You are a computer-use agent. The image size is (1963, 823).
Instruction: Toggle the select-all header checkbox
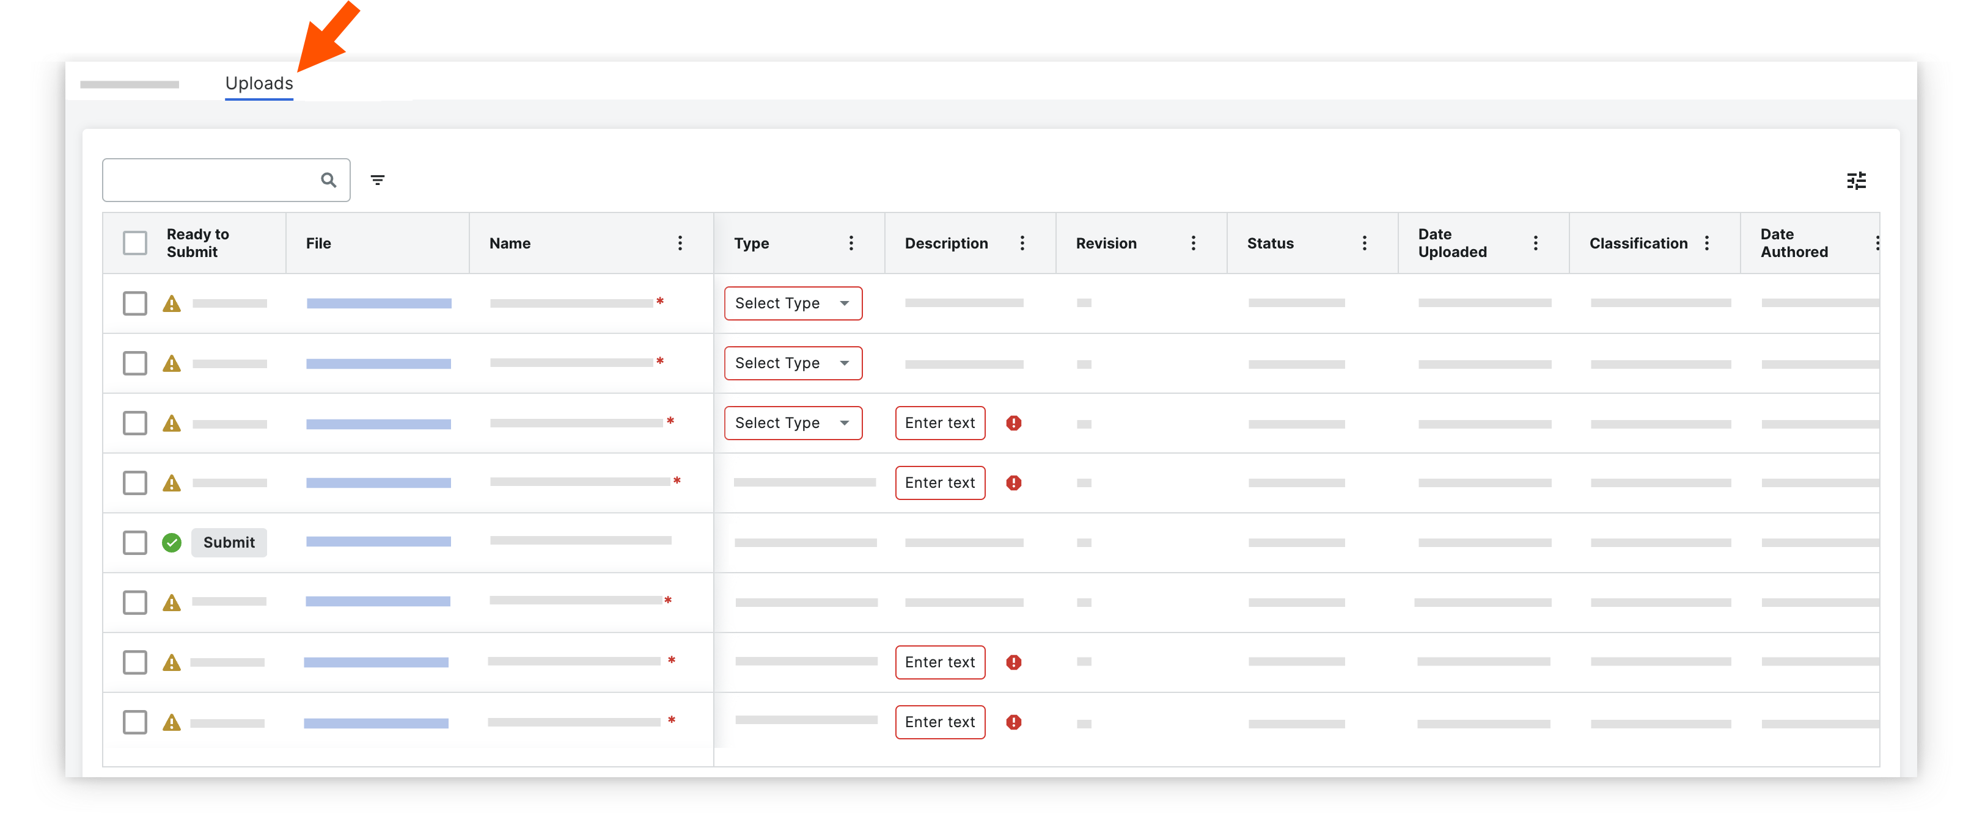pyautogui.click(x=135, y=243)
